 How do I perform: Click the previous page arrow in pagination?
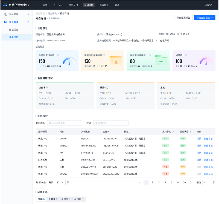(140, 182)
